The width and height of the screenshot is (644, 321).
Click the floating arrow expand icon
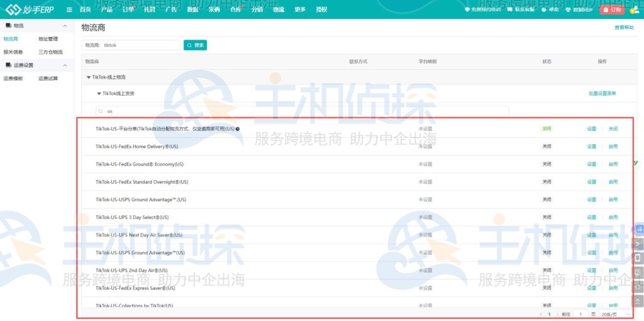coord(638,244)
